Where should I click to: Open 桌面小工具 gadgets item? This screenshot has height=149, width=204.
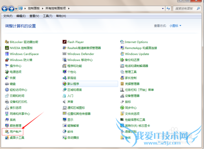15,138
